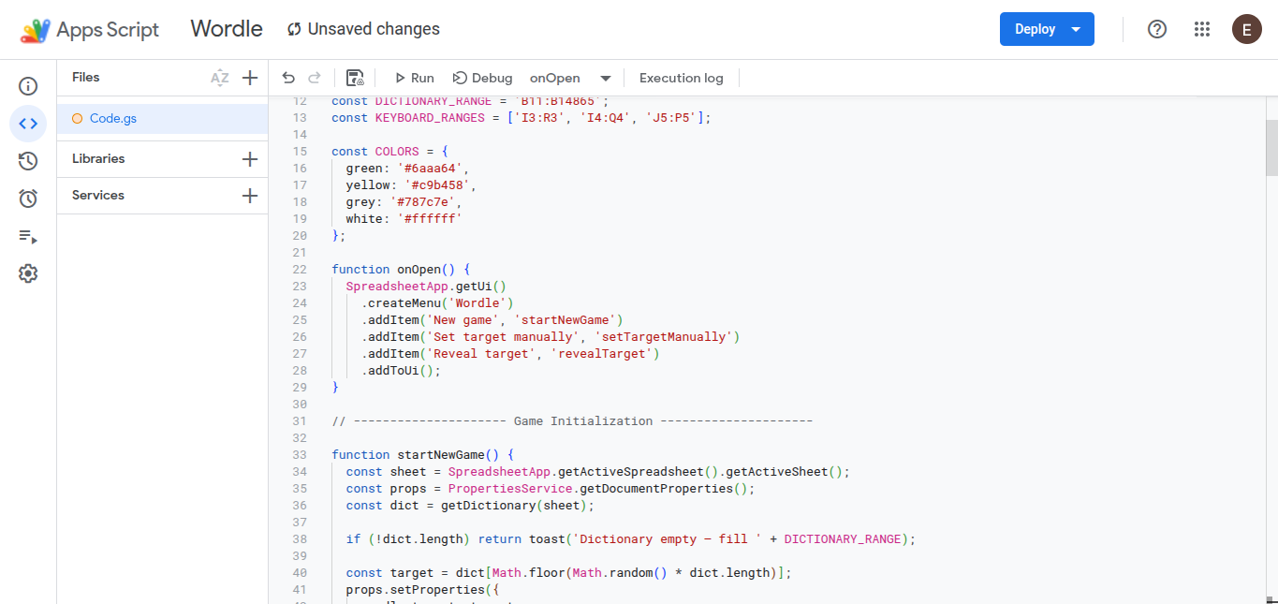This screenshot has height=604, width=1278.
Task: Add a new script file
Action: click(x=249, y=77)
